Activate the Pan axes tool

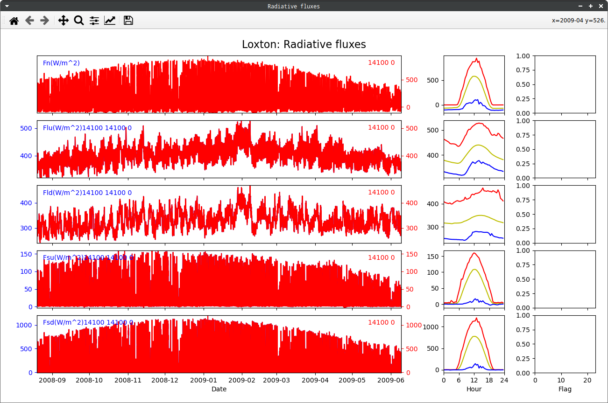point(64,21)
